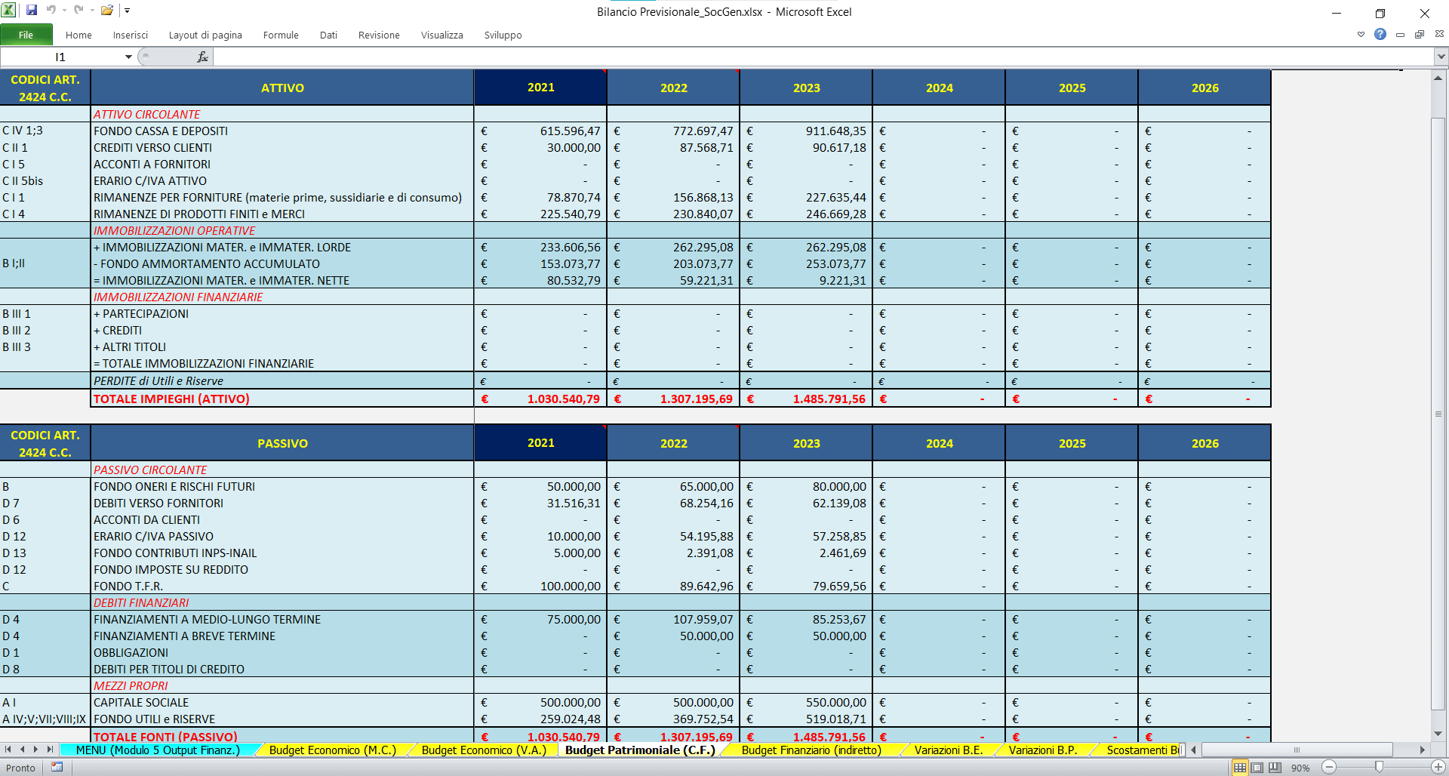Image resolution: width=1449 pixels, height=776 pixels.
Task: Select the FONDO CASSA E DEPOSITI label cell
Action: pyautogui.click(x=282, y=131)
